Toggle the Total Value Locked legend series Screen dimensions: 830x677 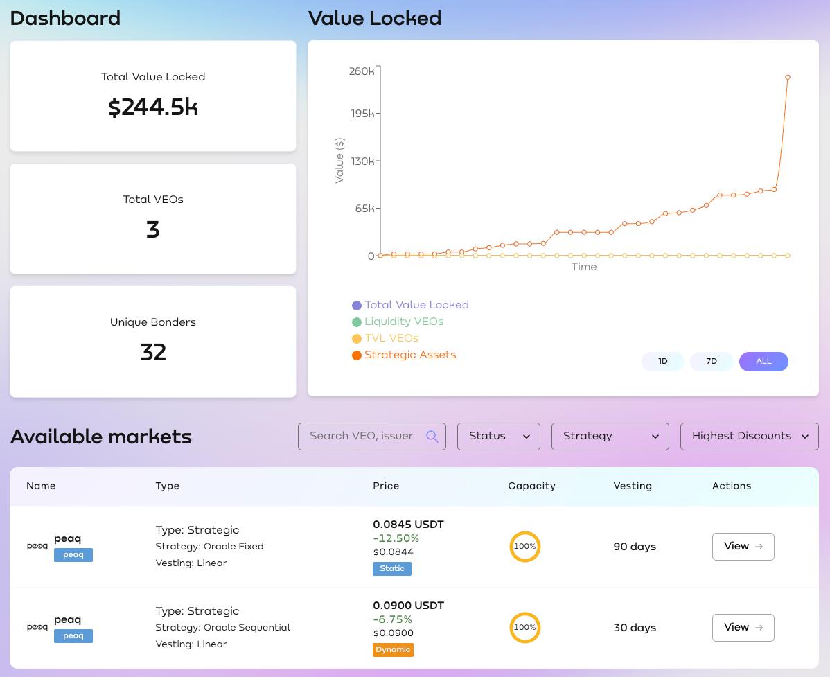410,305
